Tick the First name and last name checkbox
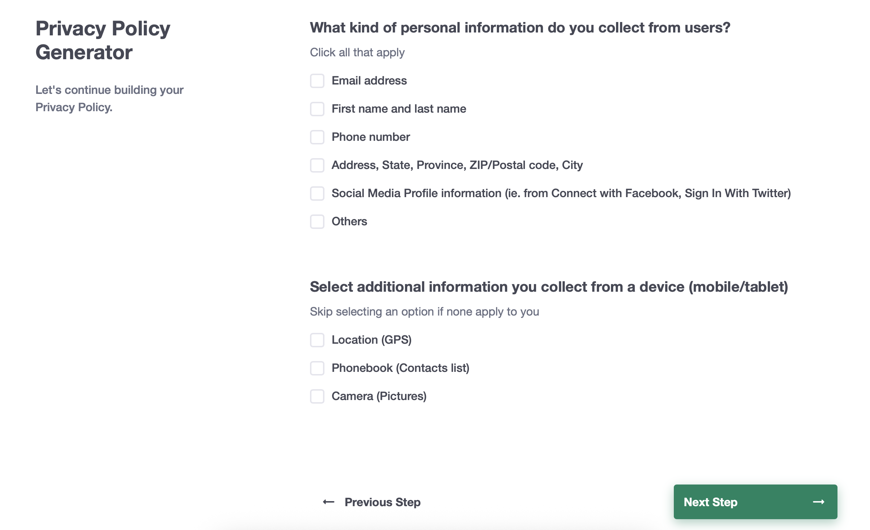 tap(317, 109)
